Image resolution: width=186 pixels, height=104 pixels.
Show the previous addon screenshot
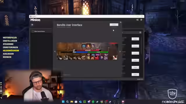point(55,51)
